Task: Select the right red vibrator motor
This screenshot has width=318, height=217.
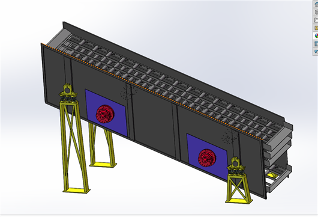Action: pos(207,158)
